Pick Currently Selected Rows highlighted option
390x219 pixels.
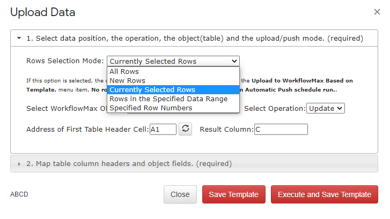(173, 89)
